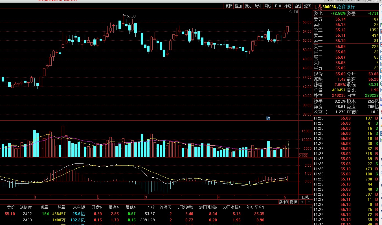Sort by 卖价 column header
This screenshot has height=225, width=382.
tap(11, 207)
